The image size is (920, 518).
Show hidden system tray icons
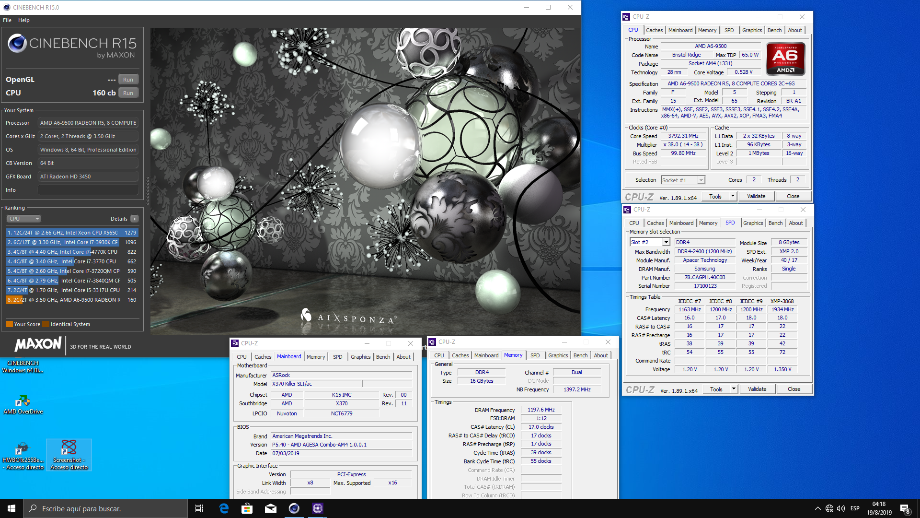(x=817, y=508)
